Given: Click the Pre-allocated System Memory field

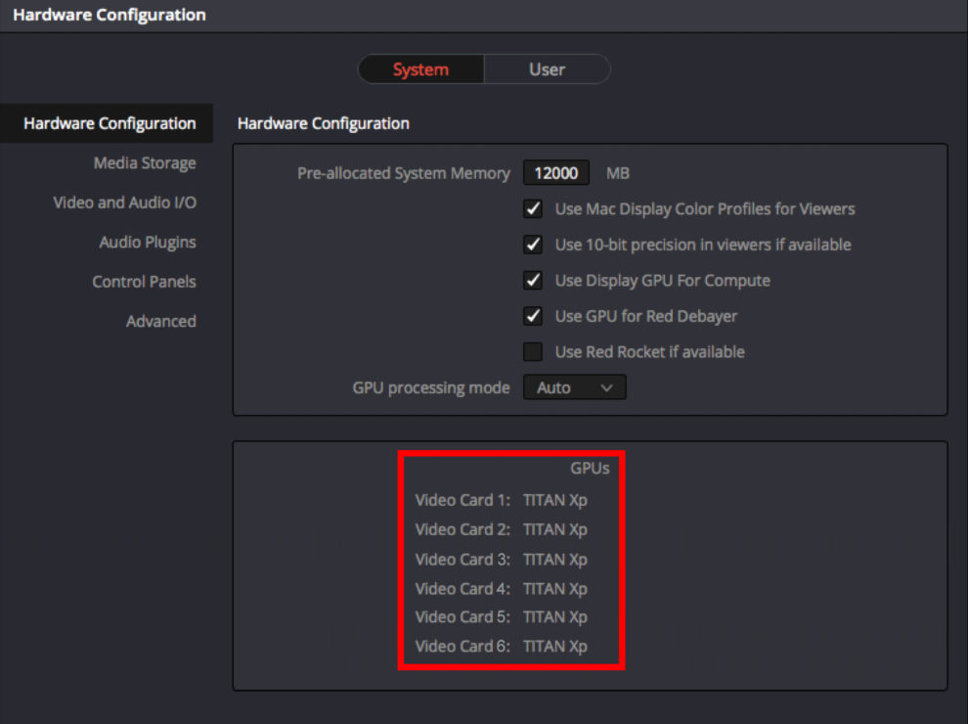Looking at the screenshot, I should [556, 173].
